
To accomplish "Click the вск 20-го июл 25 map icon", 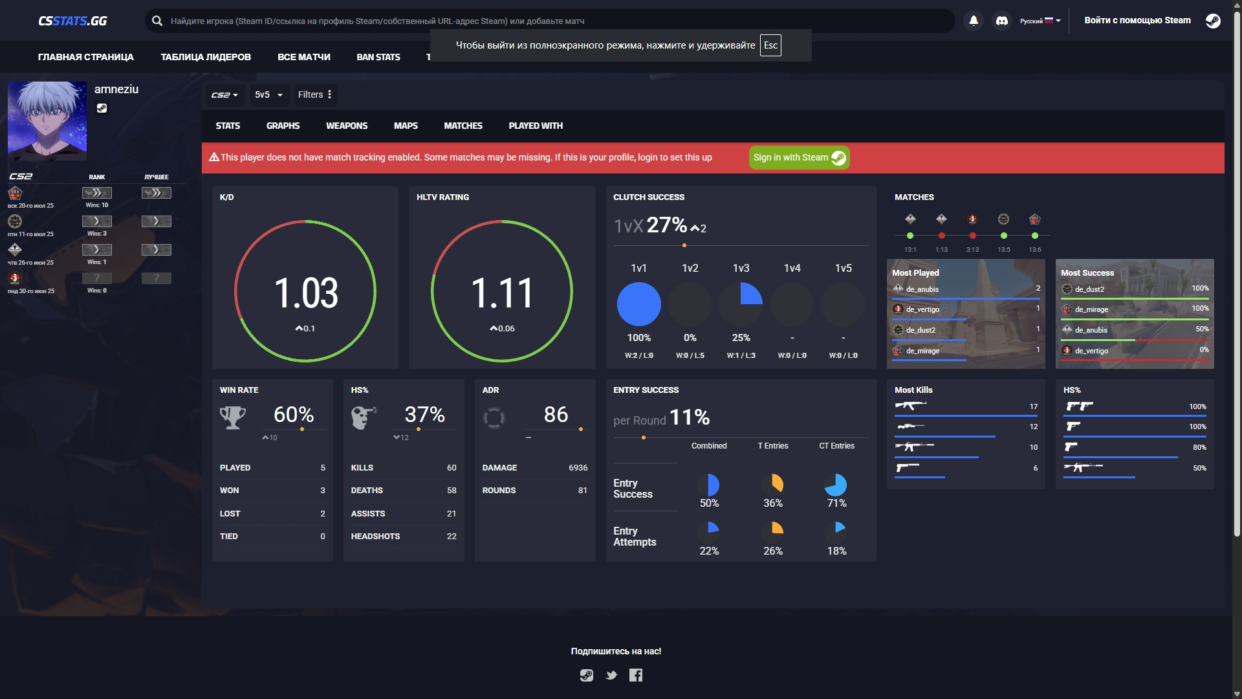I will [15, 193].
